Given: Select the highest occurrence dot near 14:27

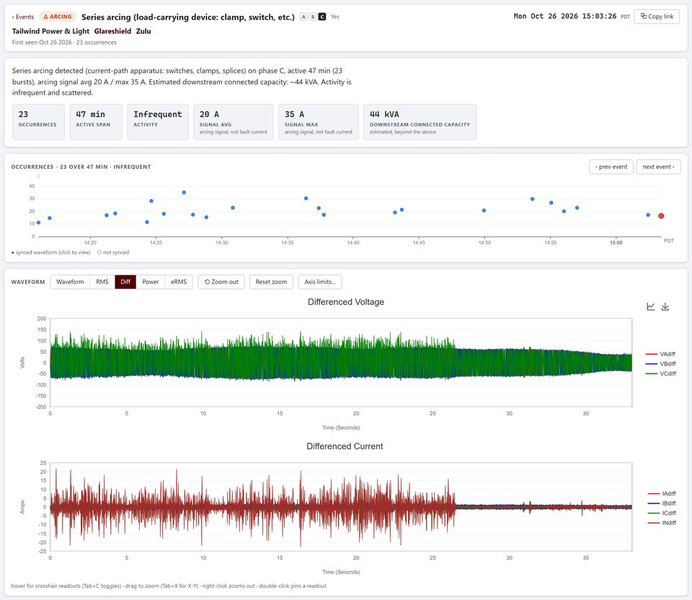Looking at the screenshot, I should tap(184, 193).
